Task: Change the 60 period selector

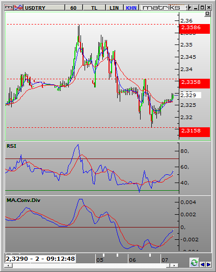Action: point(73,8)
